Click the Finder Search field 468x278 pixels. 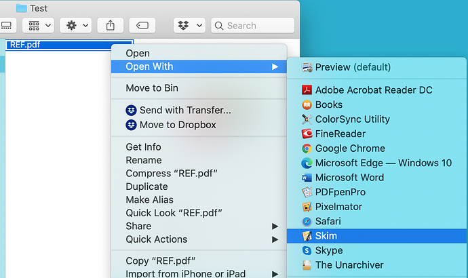coord(253,25)
